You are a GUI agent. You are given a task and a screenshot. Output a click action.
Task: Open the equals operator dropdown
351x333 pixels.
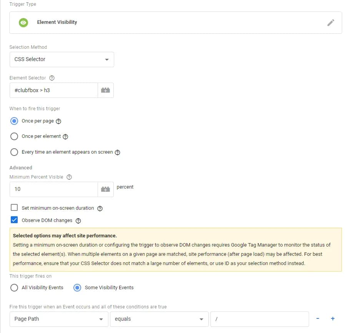[159, 319]
